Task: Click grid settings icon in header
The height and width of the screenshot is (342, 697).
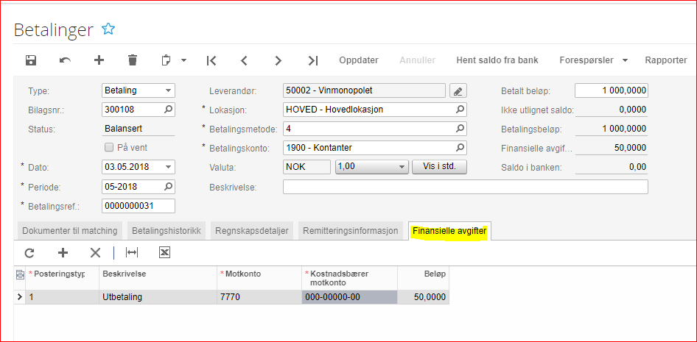Action: pyautogui.click(x=20, y=274)
